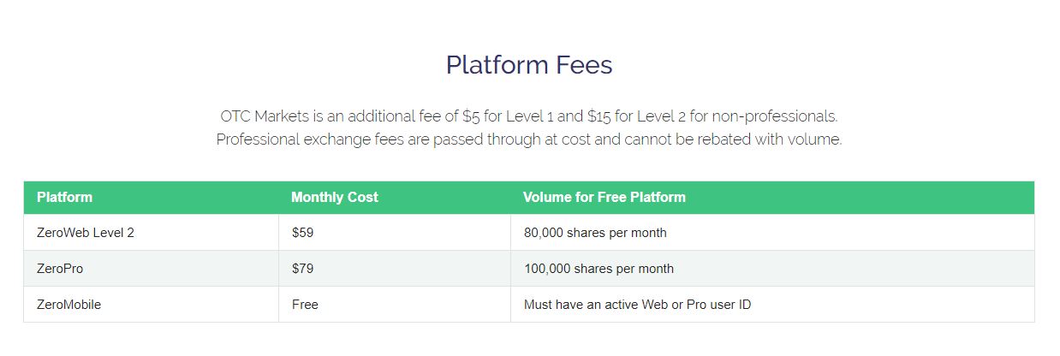This screenshot has width=1060, height=356.
Task: Click the $59 monthly cost cell
Action: click(394, 232)
